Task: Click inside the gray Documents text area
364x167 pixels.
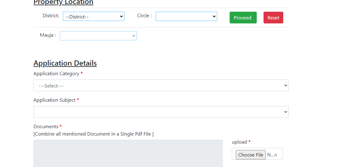Action: pos(128,153)
